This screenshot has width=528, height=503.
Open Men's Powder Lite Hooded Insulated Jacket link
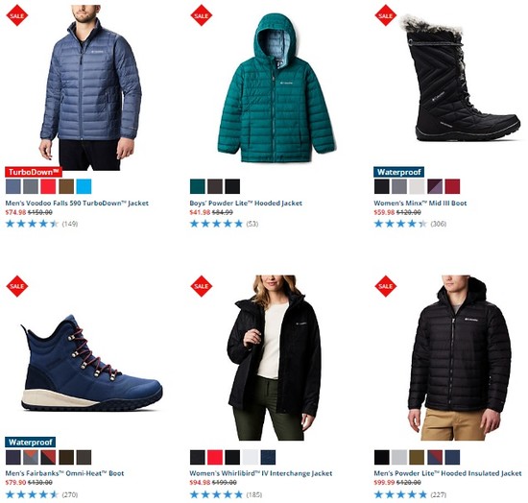[447, 473]
